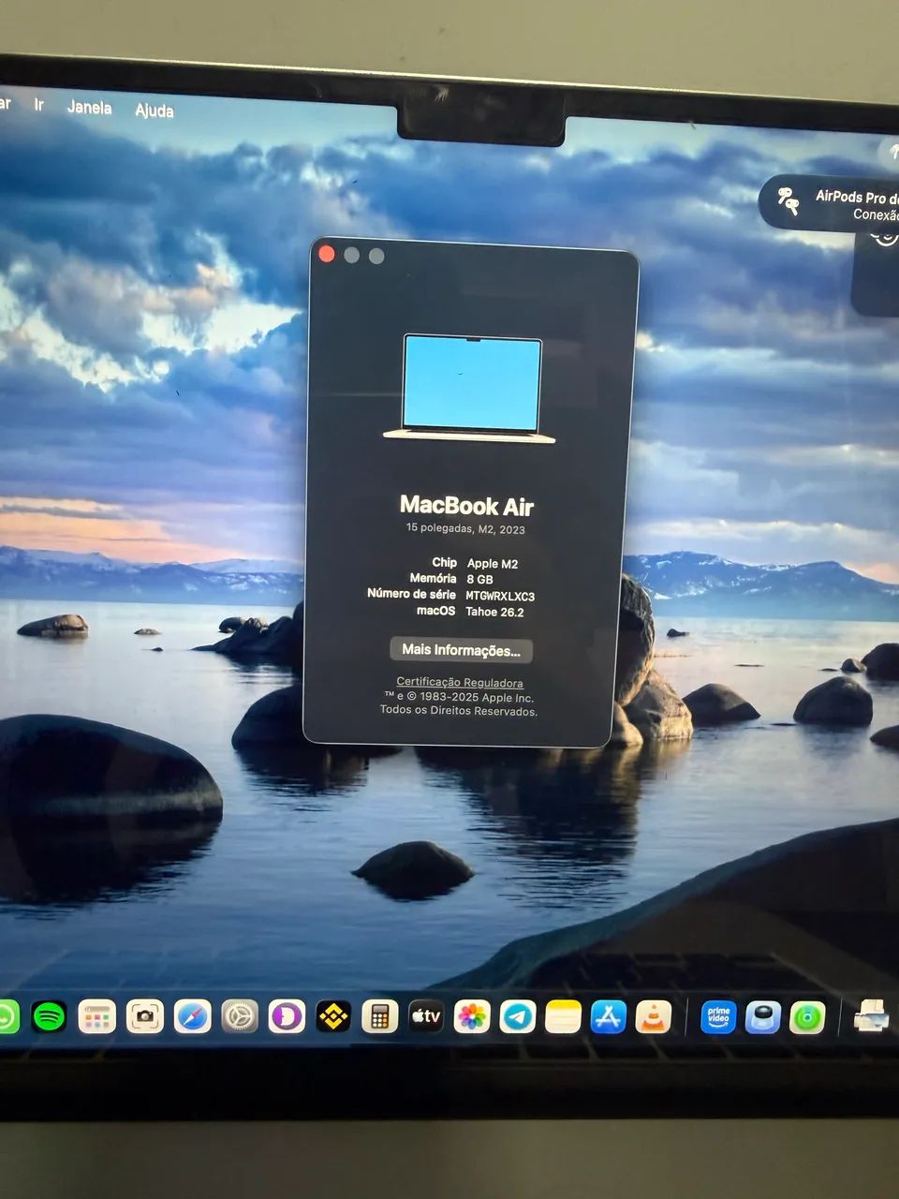Open Prime Video from Dock
This screenshot has width=899, height=1199.
[x=718, y=1017]
